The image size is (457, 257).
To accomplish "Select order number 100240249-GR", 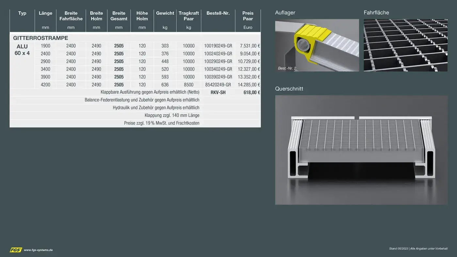I will click(x=218, y=54).
